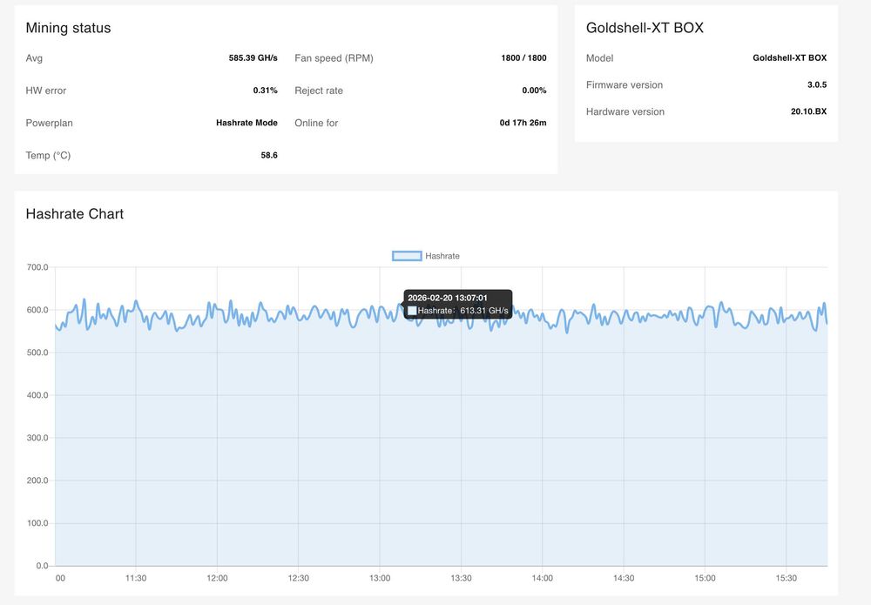Screen dimensions: 871x605
Task: Click the 0.0 y-axis label
Action: [x=42, y=566]
